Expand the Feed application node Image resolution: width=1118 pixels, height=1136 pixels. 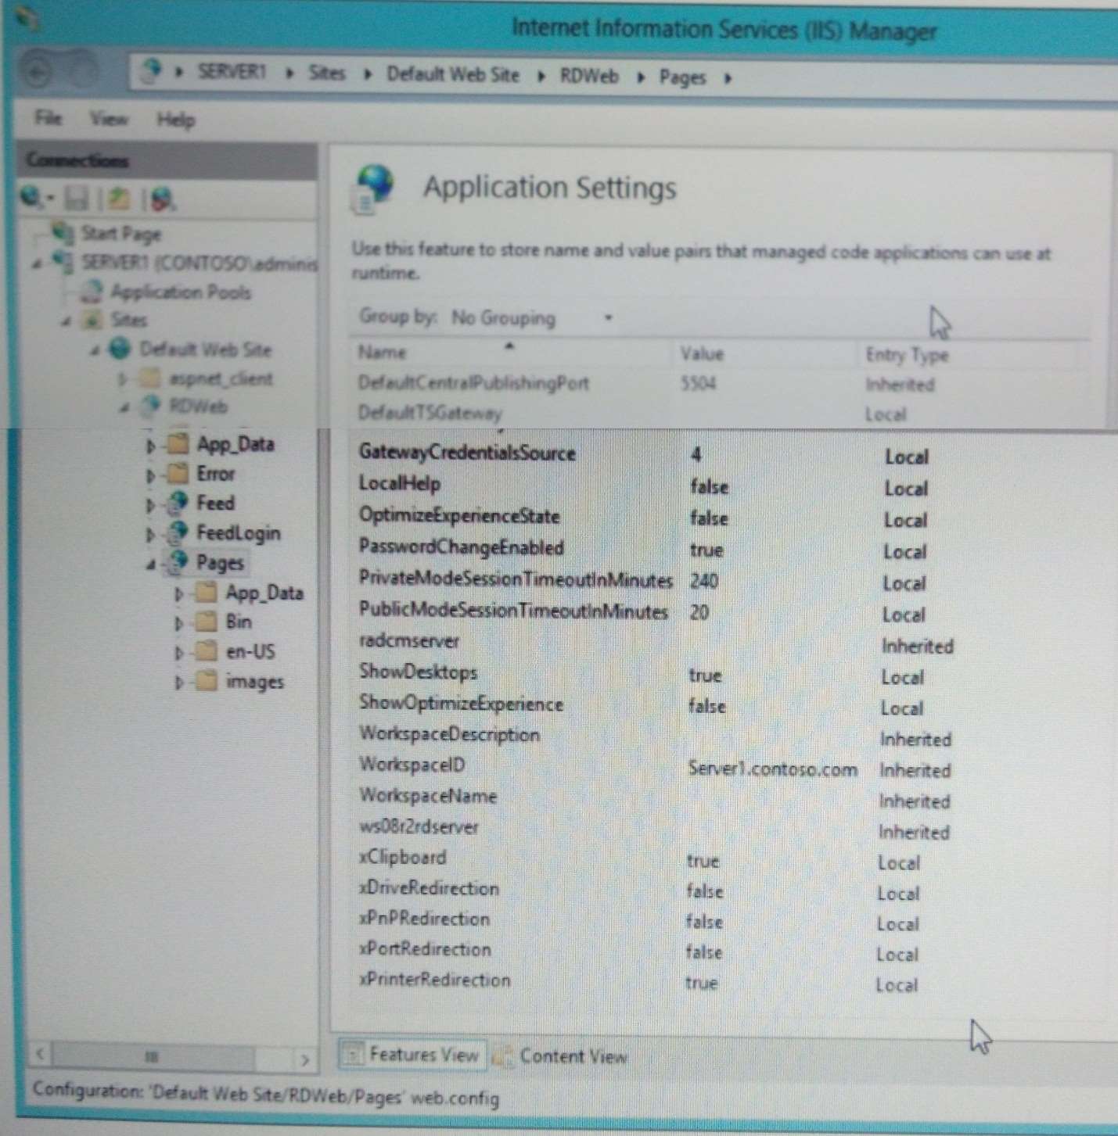coord(151,505)
